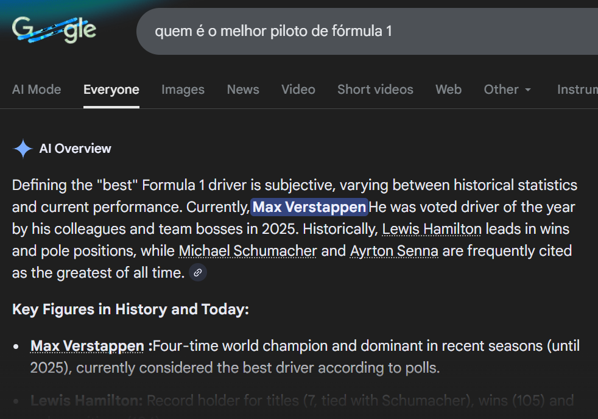Image resolution: width=598 pixels, height=419 pixels.
Task: Expand the Other dropdown menu
Action: click(507, 90)
